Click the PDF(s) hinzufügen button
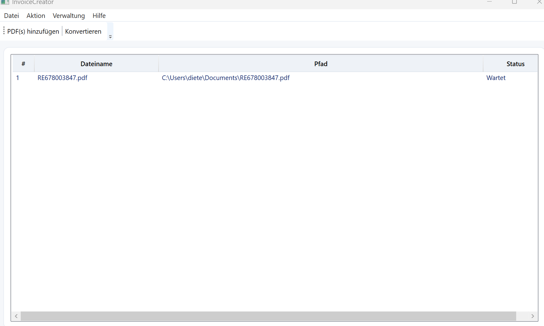This screenshot has height=326, width=544. pos(33,31)
